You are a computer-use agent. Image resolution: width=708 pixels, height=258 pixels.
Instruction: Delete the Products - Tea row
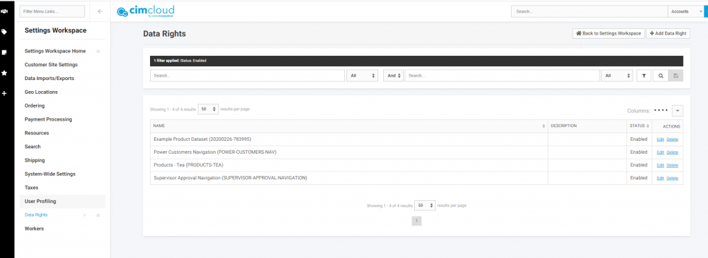[x=672, y=166]
